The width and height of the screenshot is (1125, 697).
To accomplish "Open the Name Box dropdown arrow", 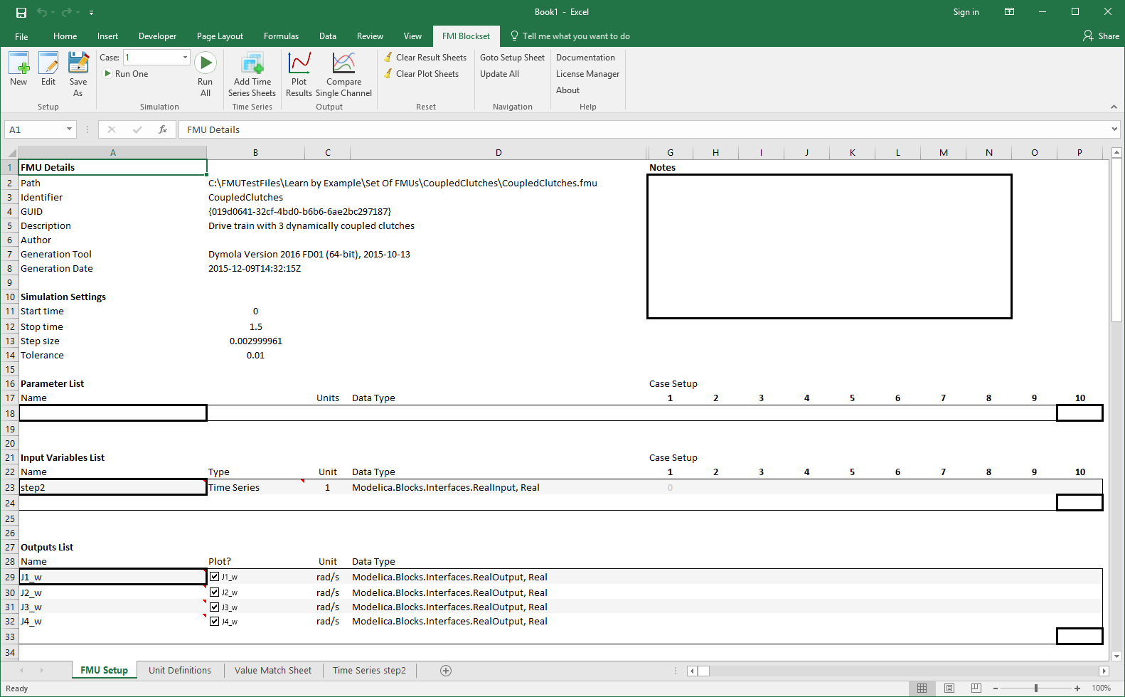I will (69, 129).
